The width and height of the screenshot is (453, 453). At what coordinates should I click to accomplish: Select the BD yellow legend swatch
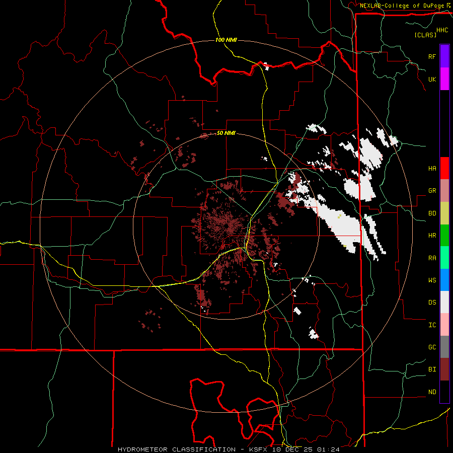[444, 213]
